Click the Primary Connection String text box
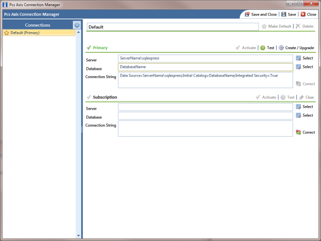 pyautogui.click(x=205, y=80)
